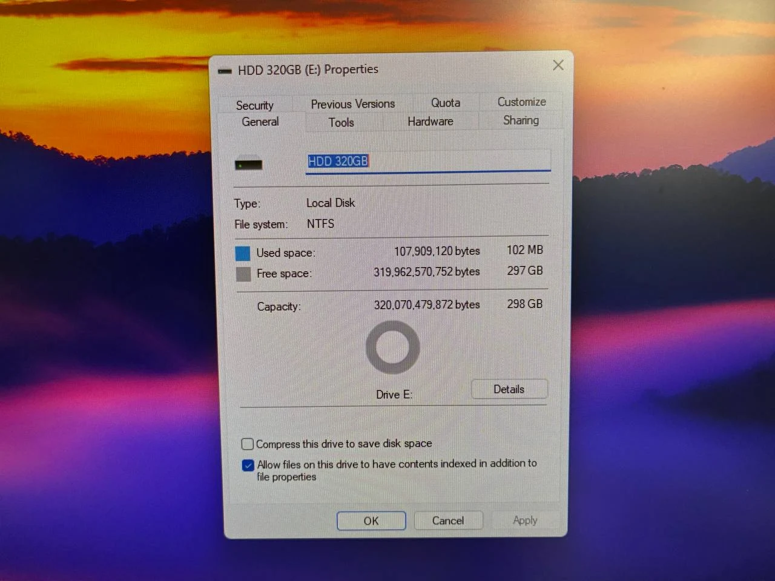Click the blue Used space color square
Viewport: 775px width, 581px height.
[x=243, y=253]
